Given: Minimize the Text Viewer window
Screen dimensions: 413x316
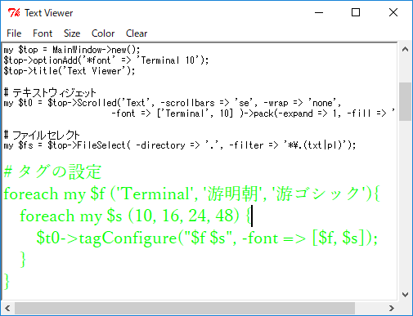Looking at the screenshot, I should [319, 12].
